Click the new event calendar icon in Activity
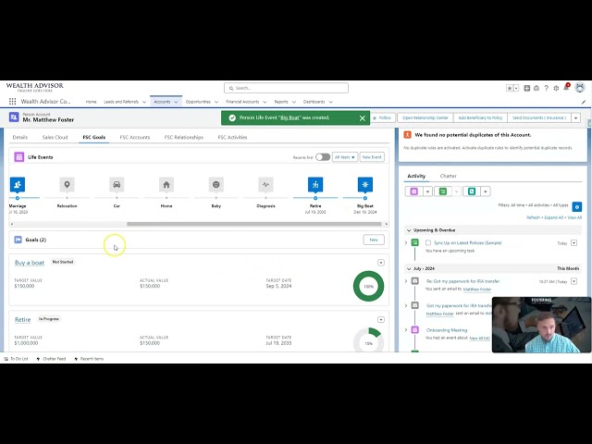 (414, 191)
